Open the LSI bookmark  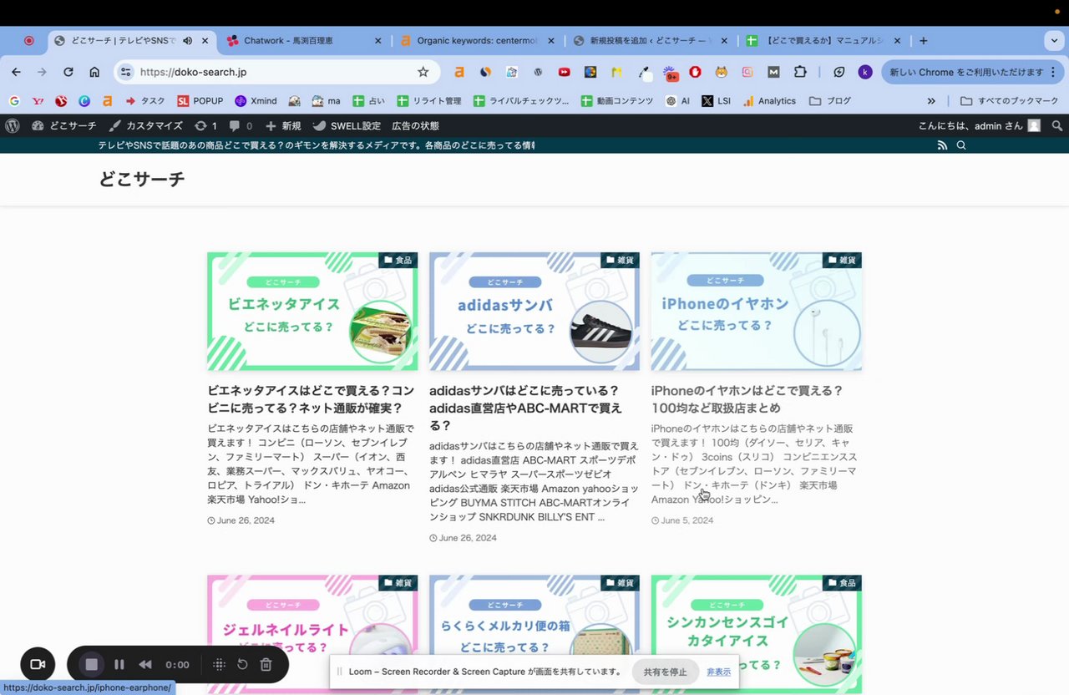pos(717,100)
